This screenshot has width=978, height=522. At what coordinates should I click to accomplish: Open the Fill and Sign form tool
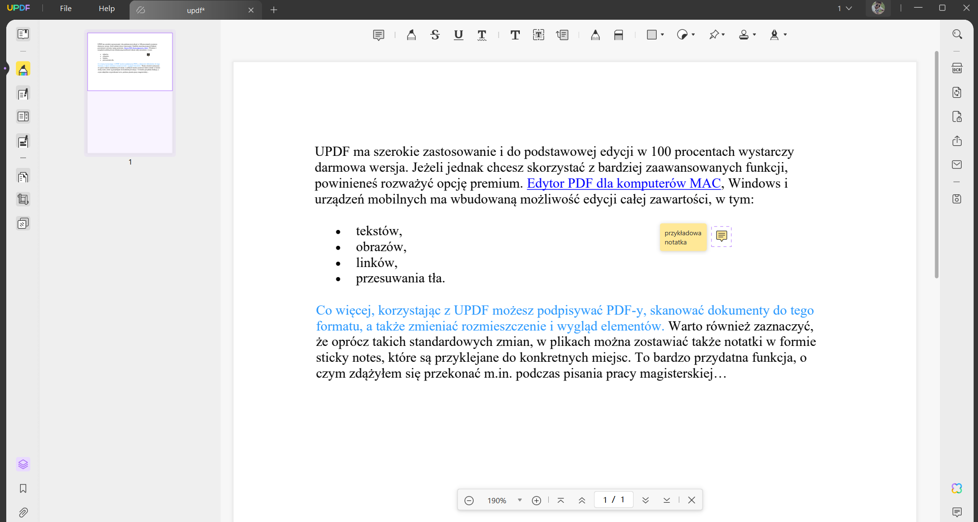point(23,141)
